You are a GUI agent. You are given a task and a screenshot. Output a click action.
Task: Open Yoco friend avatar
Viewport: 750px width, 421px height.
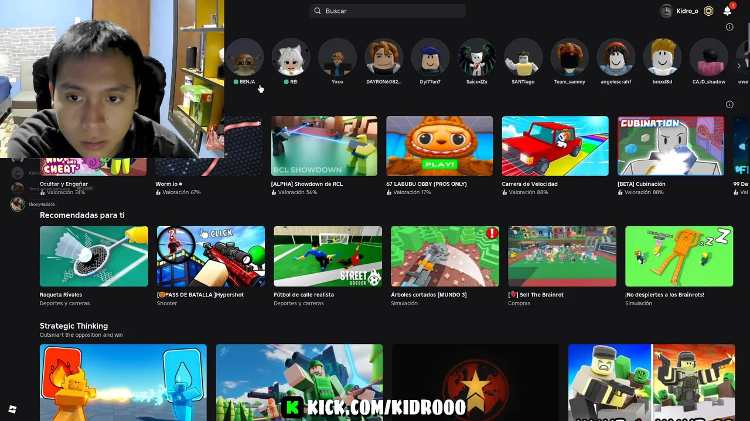pos(337,57)
